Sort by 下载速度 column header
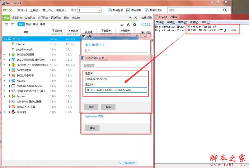This screenshot has height=168, width=249. (57, 32)
